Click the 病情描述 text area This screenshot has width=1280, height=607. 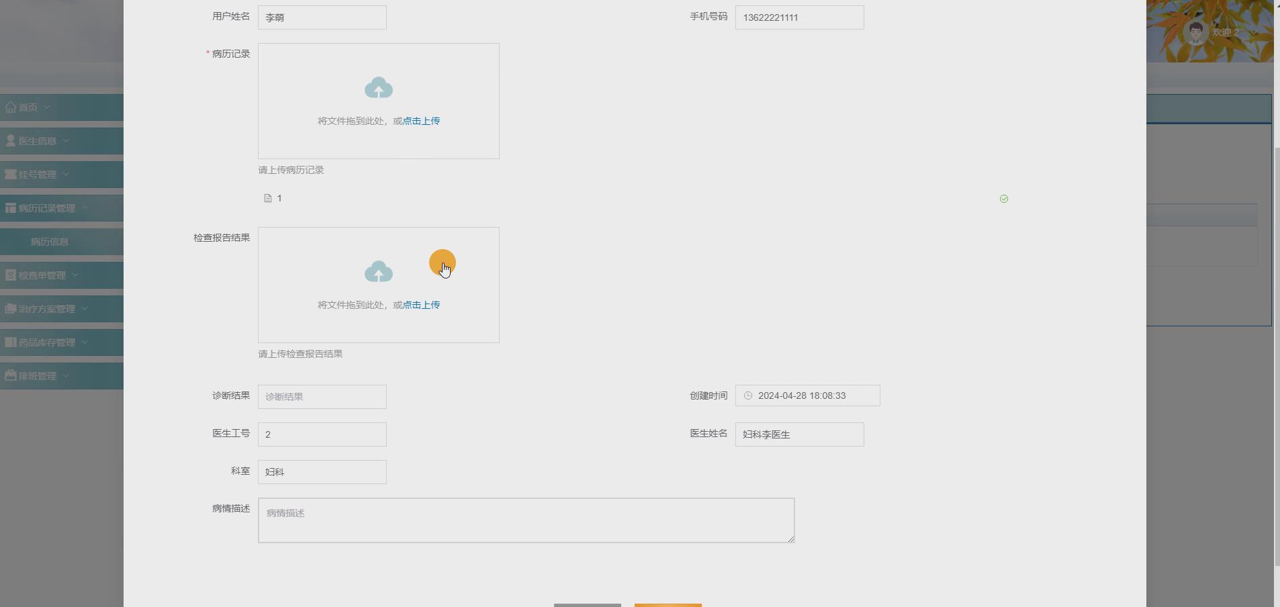527,520
